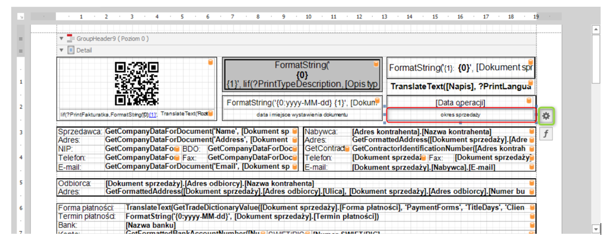Click data-binding icon on QR code cell
Viewport: 613px width, 245px height.
pos(211,62)
